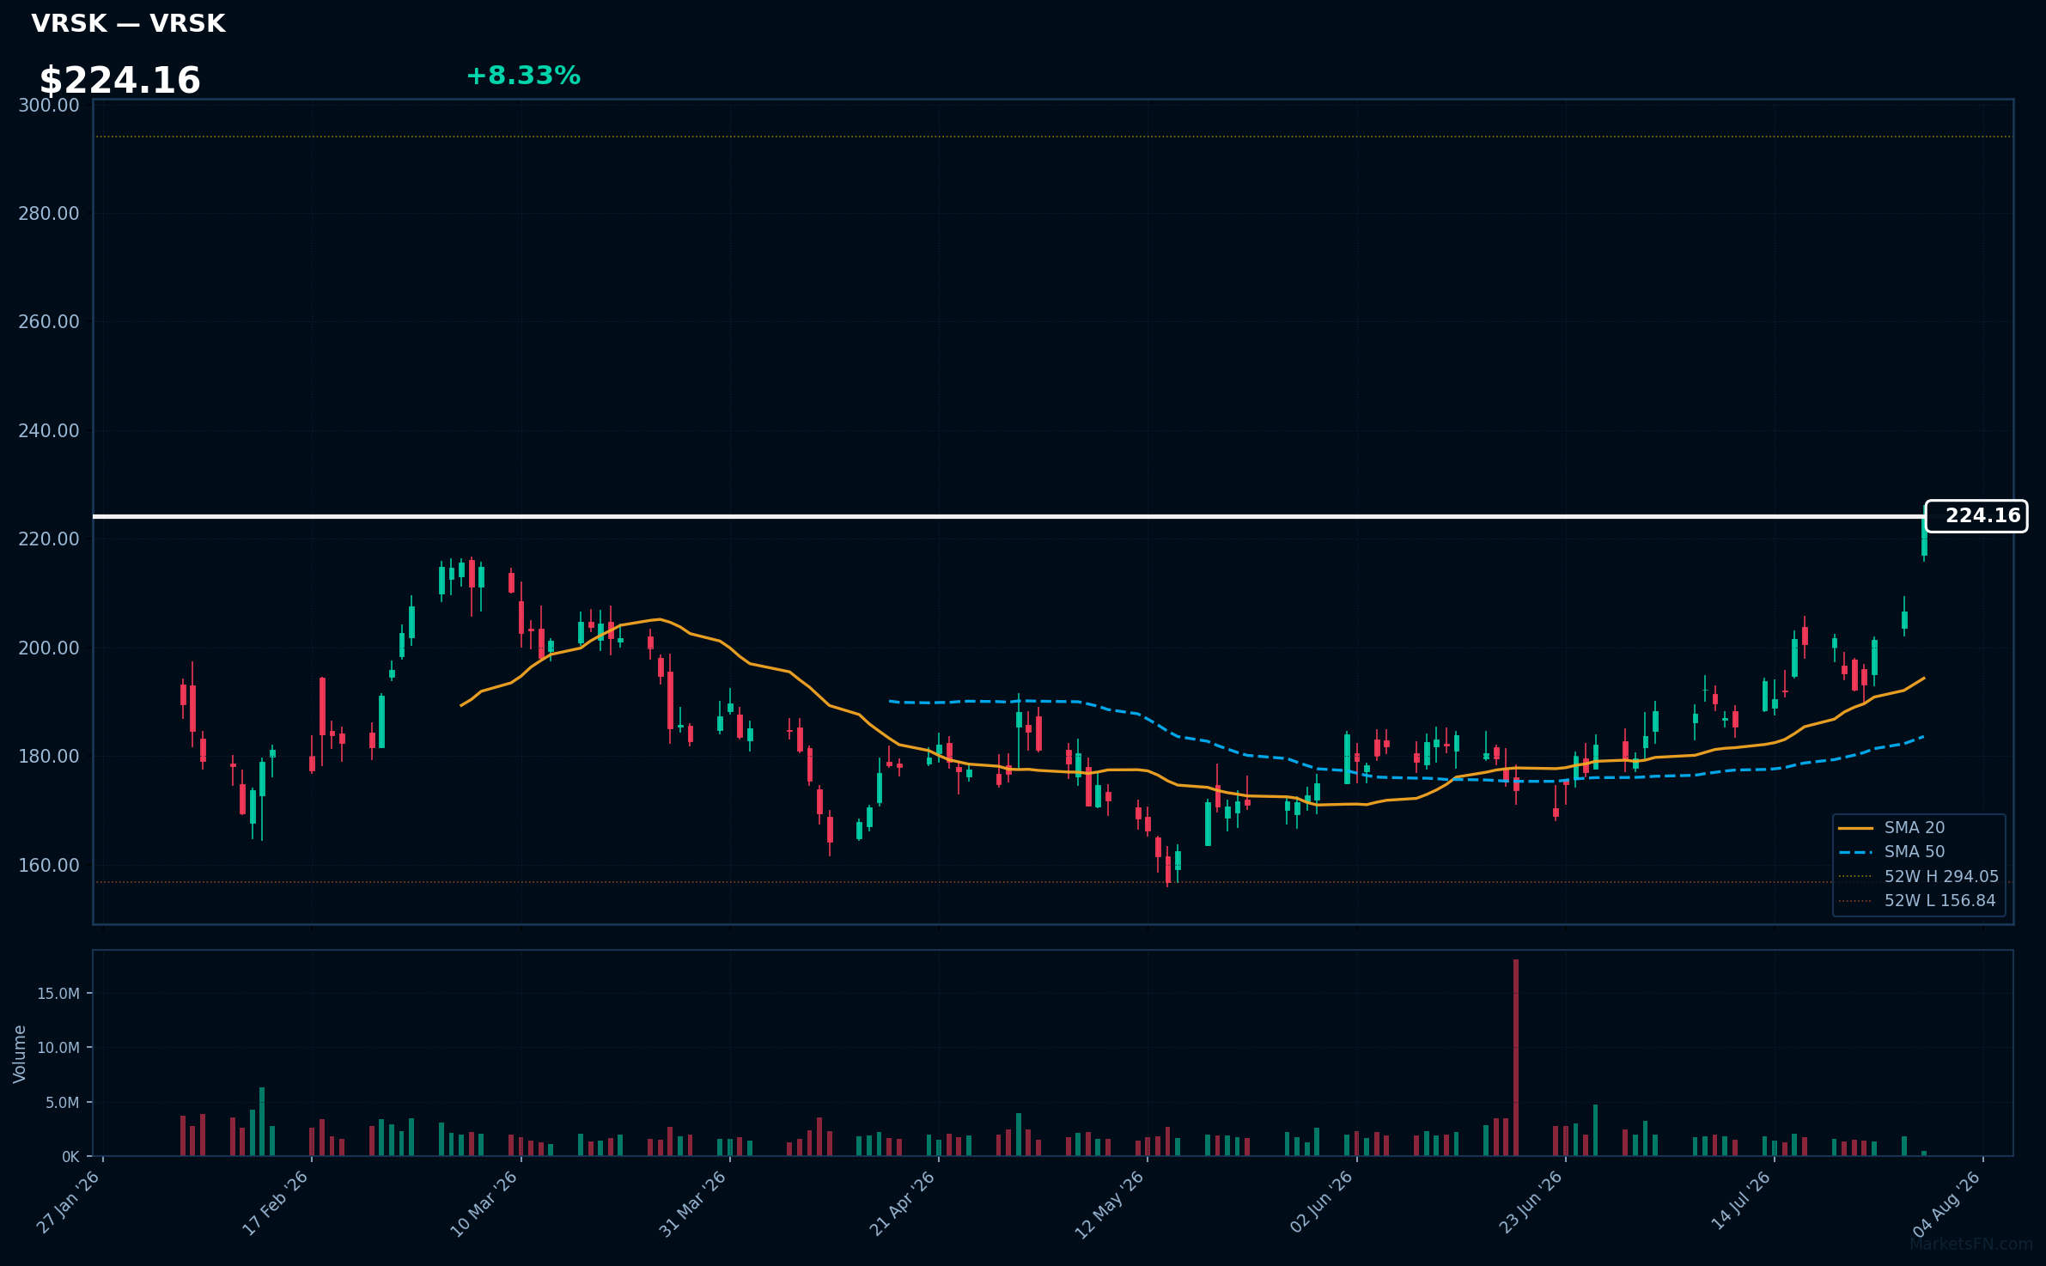This screenshot has width=2046, height=1266.
Task: Click the 23 Jun '26 date label
Action: (1531, 1202)
